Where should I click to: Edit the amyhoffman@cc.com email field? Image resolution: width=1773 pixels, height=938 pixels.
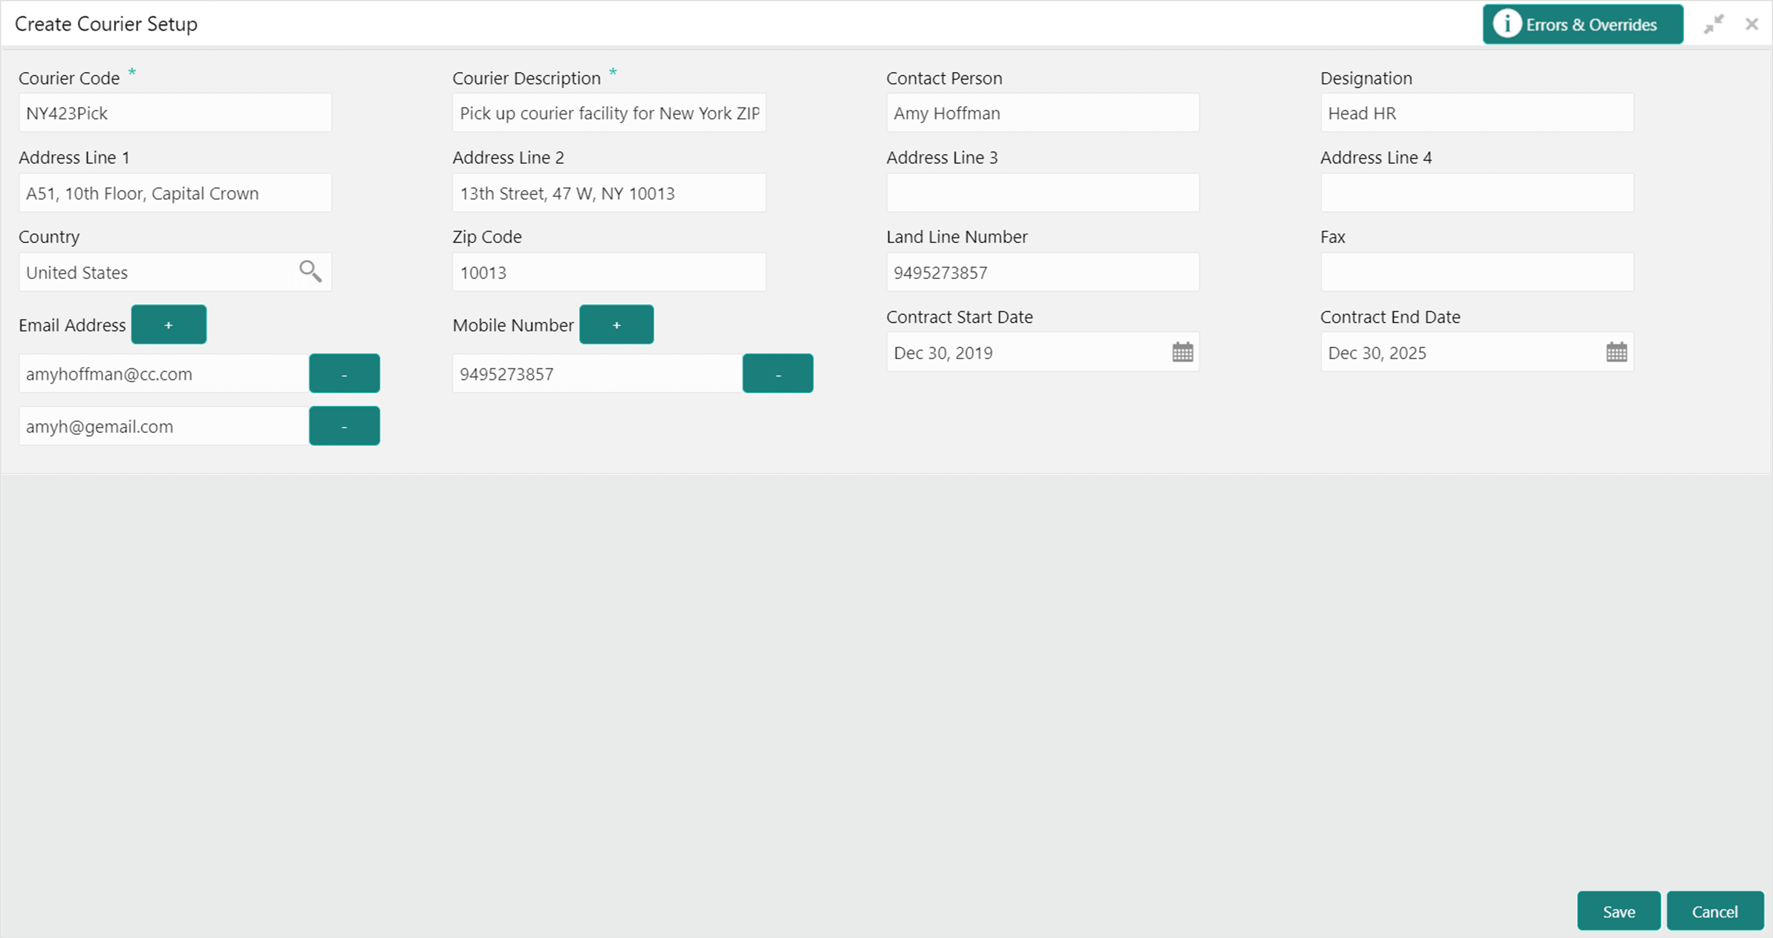(x=164, y=373)
